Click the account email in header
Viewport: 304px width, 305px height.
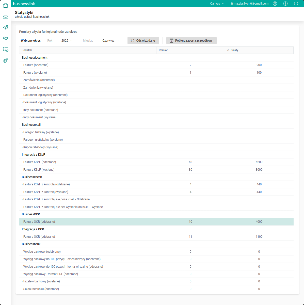pyautogui.click(x=250, y=4)
